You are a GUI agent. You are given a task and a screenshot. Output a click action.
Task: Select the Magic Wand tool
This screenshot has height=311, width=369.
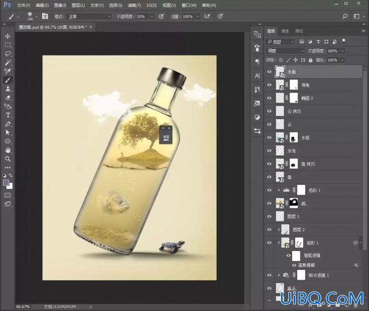(7, 62)
